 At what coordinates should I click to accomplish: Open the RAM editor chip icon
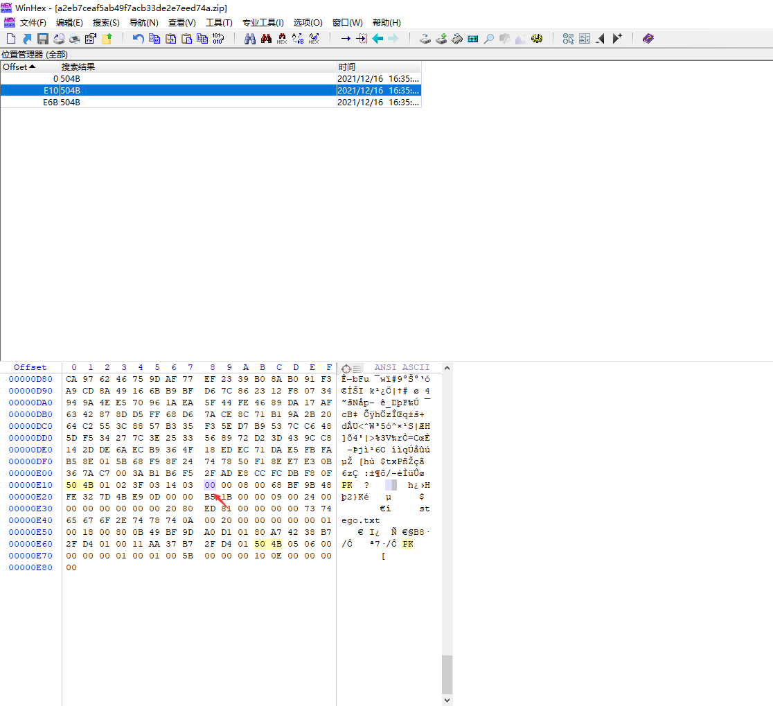click(457, 39)
